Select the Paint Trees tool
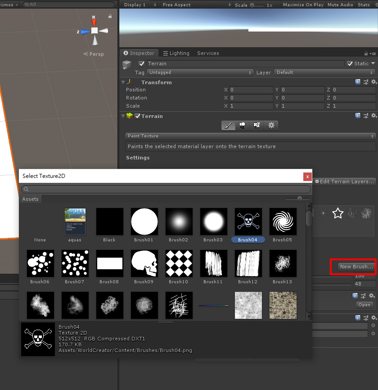 tap(243, 126)
